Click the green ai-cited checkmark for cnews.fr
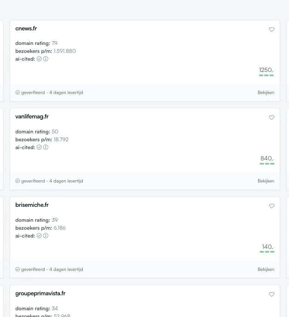The width and height of the screenshot is (289, 317). coord(39,59)
